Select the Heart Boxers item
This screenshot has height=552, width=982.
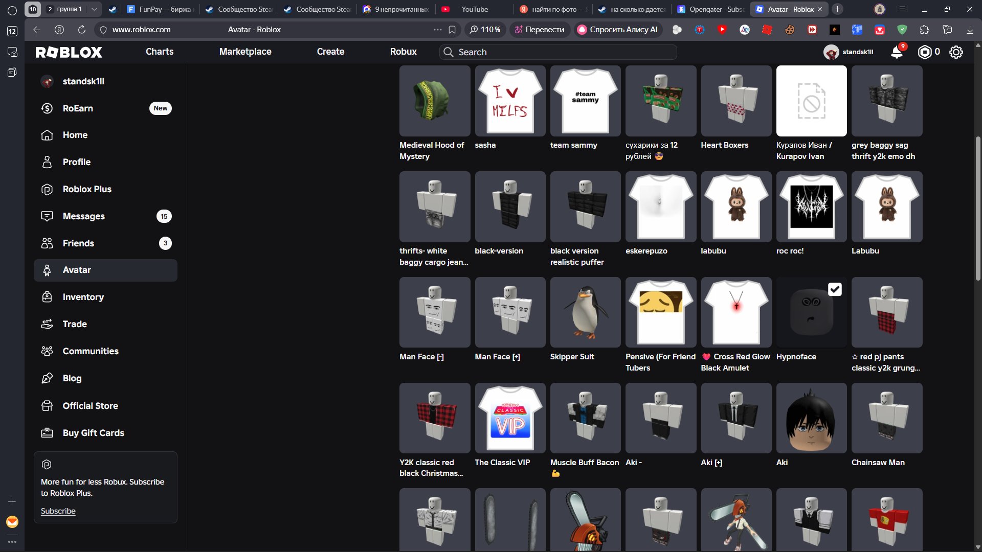736,101
